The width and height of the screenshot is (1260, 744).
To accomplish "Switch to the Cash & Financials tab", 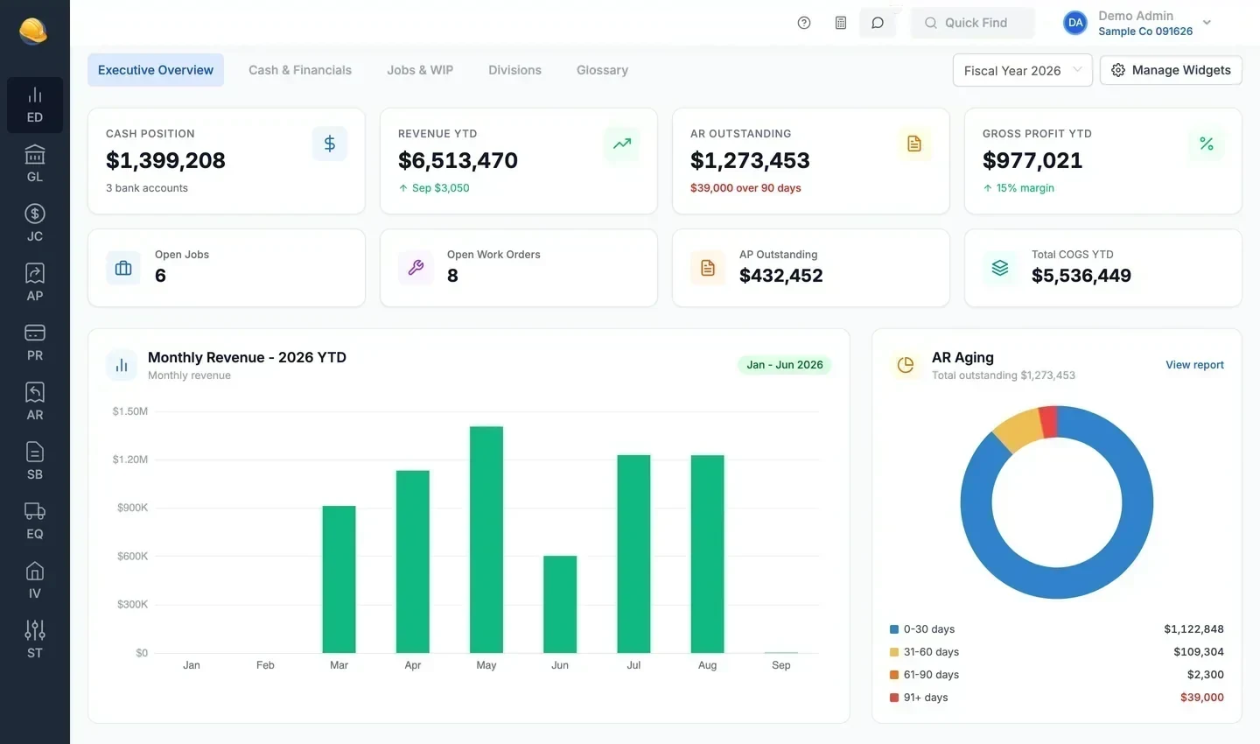I will 300,70.
